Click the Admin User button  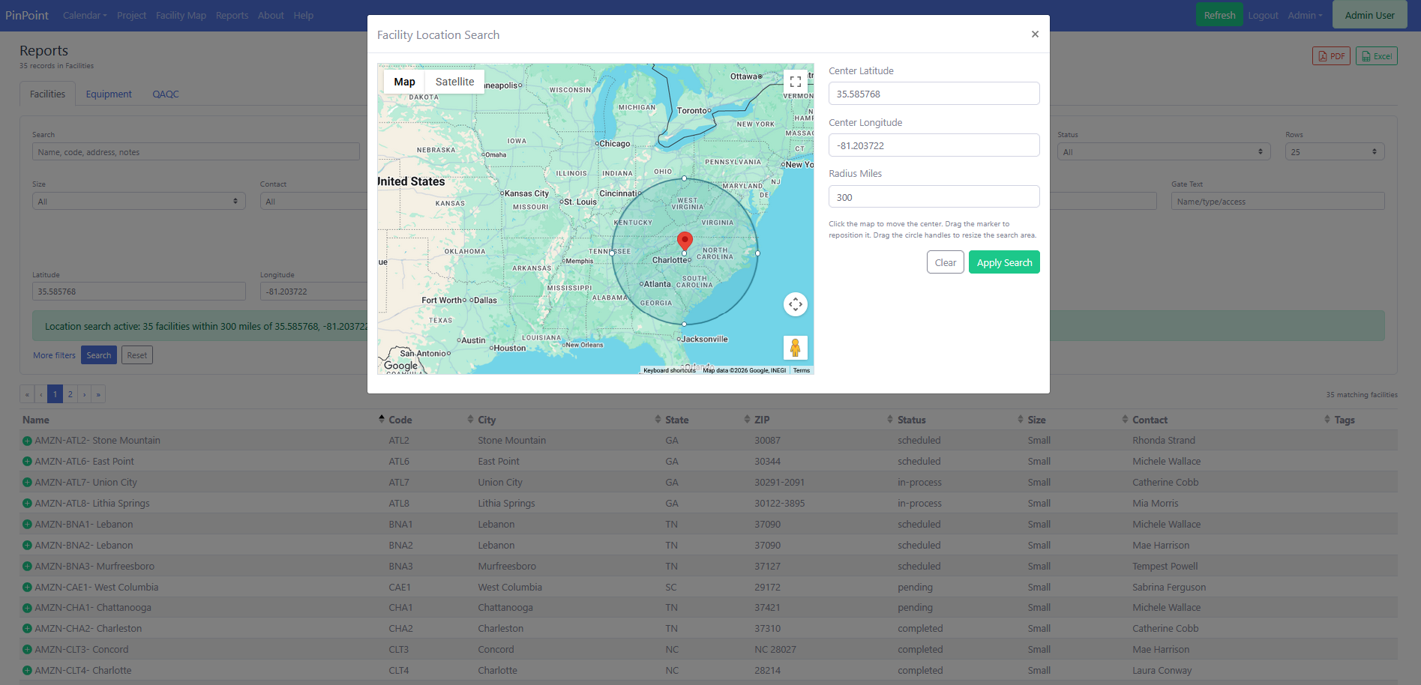[x=1369, y=15]
